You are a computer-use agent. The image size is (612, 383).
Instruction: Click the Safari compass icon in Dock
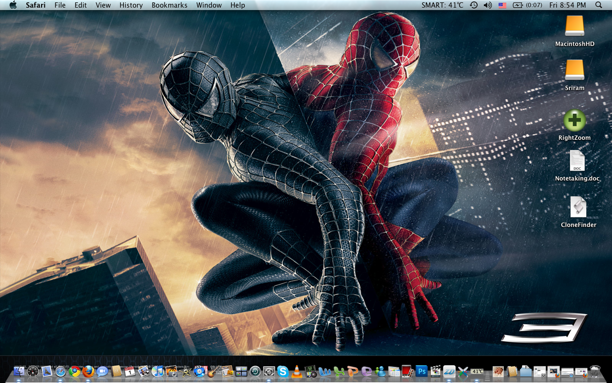(60, 371)
